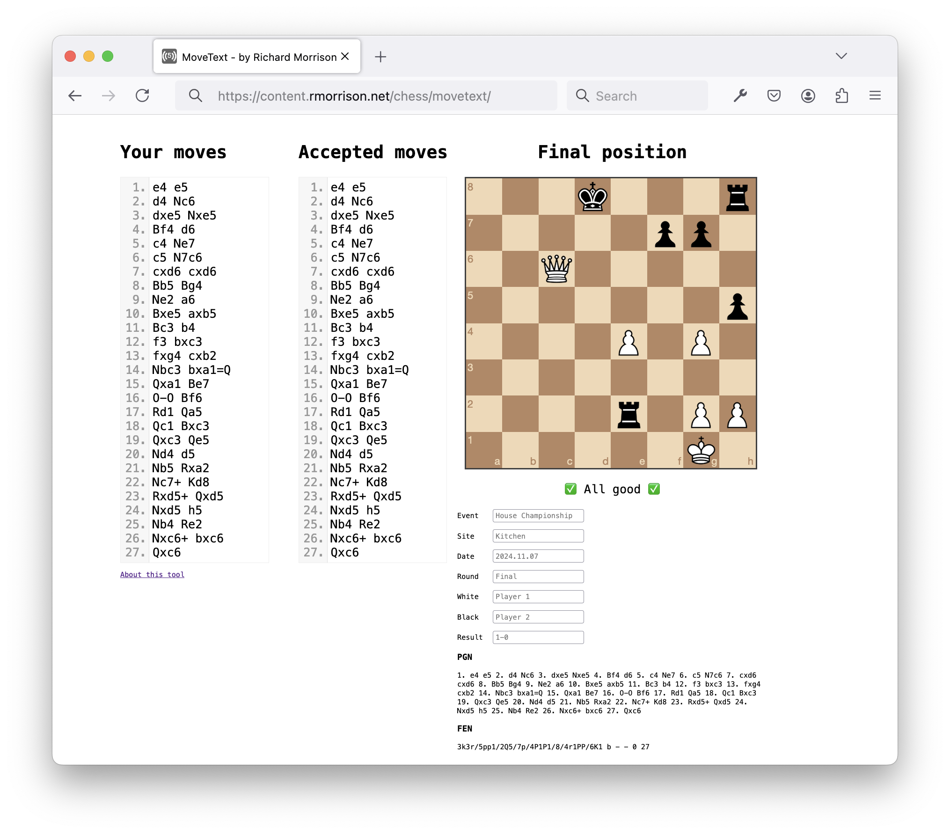Select the MoveText browser tab

[x=257, y=57]
